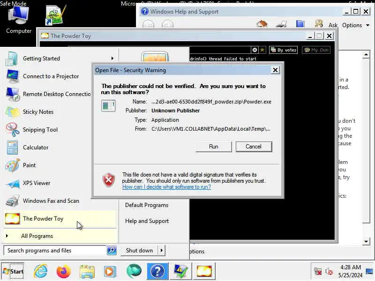Click the muted volume tray icon
Image resolution: width=375 pixels, height=281 pixels.
click(329, 271)
